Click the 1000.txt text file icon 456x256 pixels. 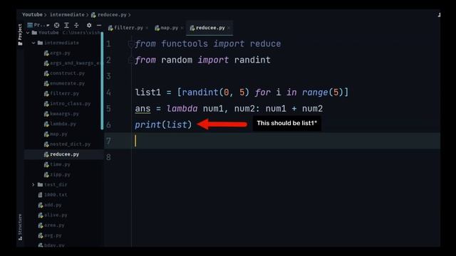tap(41, 195)
